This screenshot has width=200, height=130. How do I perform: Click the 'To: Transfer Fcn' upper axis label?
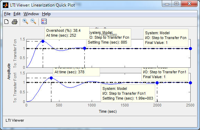click(15, 53)
